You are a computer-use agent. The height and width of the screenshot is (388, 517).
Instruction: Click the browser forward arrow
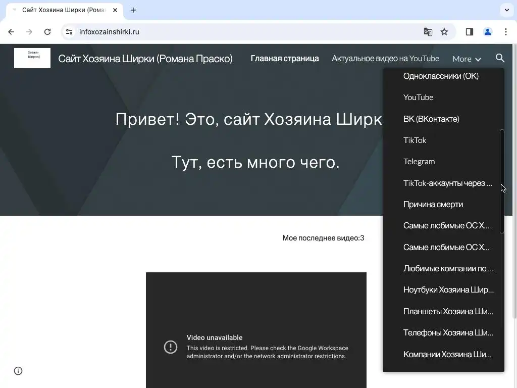pos(29,32)
